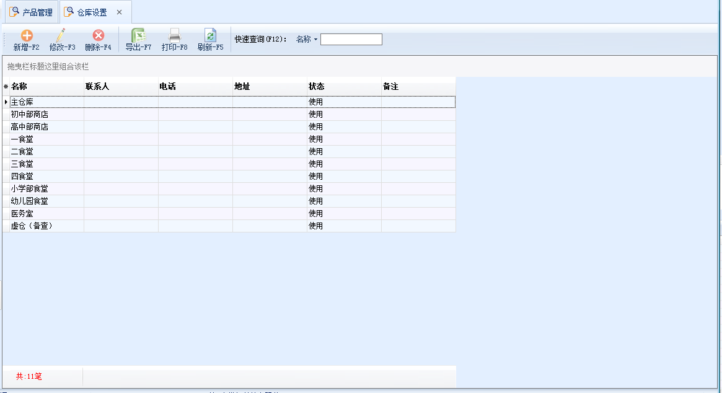
Task: Select the 仓库设置 tab
Action: [x=91, y=12]
